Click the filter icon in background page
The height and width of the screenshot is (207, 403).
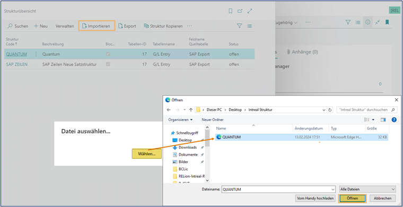(348, 22)
